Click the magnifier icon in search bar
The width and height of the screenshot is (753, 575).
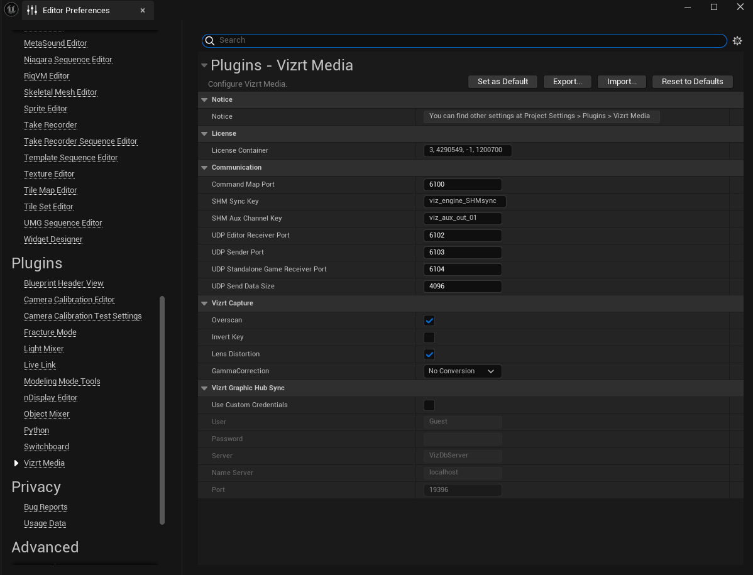coord(211,40)
